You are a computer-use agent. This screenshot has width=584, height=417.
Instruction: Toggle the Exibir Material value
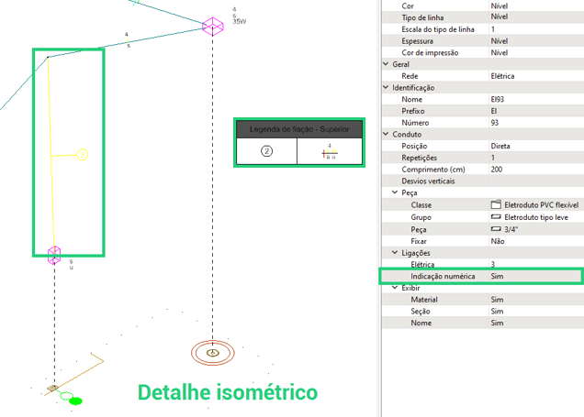click(535, 300)
